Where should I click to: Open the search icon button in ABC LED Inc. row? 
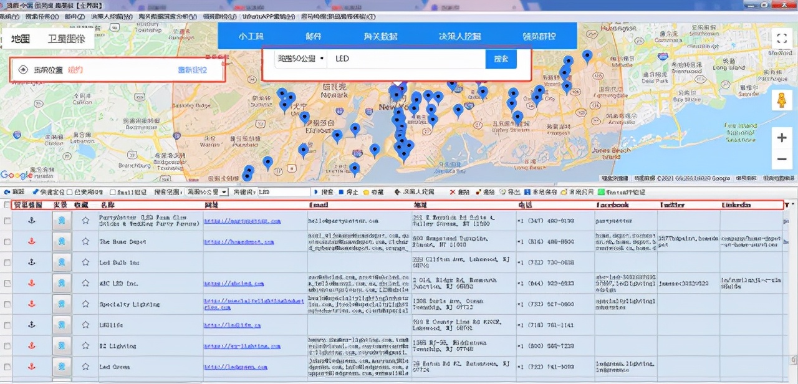[x=61, y=283]
